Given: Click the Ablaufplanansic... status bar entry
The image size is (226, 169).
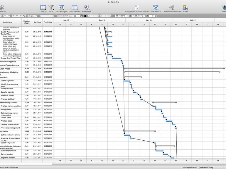Looking at the screenshot, I should 190,168.
